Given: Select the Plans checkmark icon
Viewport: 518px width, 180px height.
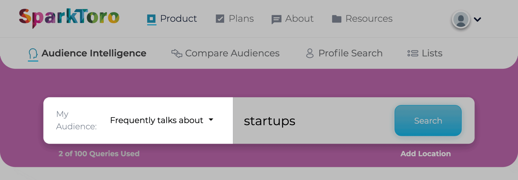Looking at the screenshot, I should pyautogui.click(x=220, y=18).
